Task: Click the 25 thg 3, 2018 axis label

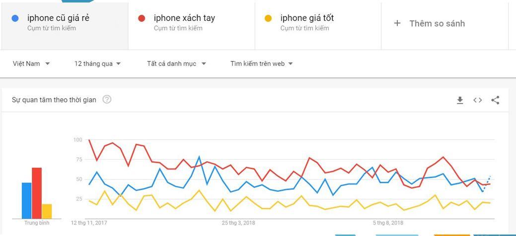Action: tap(238, 223)
